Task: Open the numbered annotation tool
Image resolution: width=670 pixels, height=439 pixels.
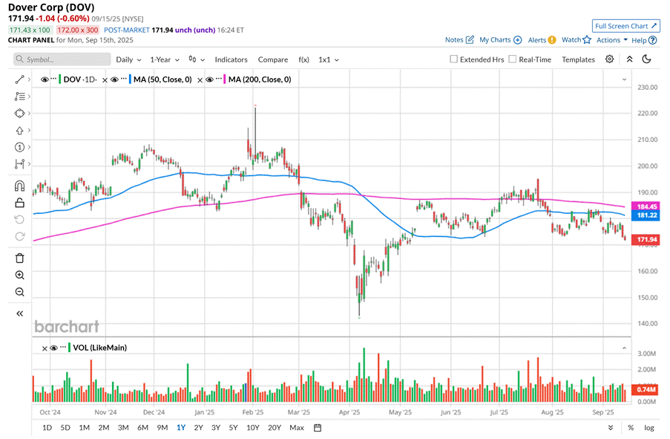Action: [x=19, y=147]
